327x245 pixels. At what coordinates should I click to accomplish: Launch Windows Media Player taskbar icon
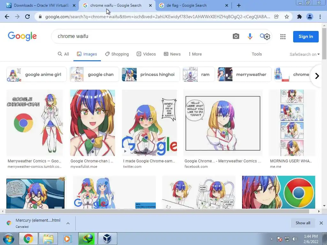pos(67,239)
